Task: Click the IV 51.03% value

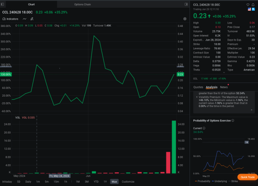Action: (x=250, y=35)
